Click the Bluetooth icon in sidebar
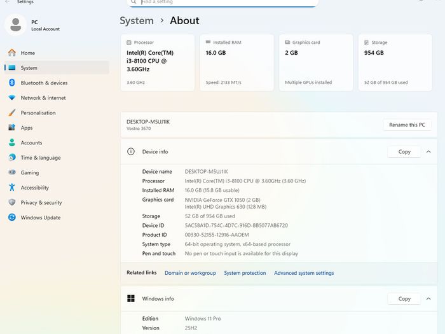The image size is (445, 334). [x=12, y=83]
